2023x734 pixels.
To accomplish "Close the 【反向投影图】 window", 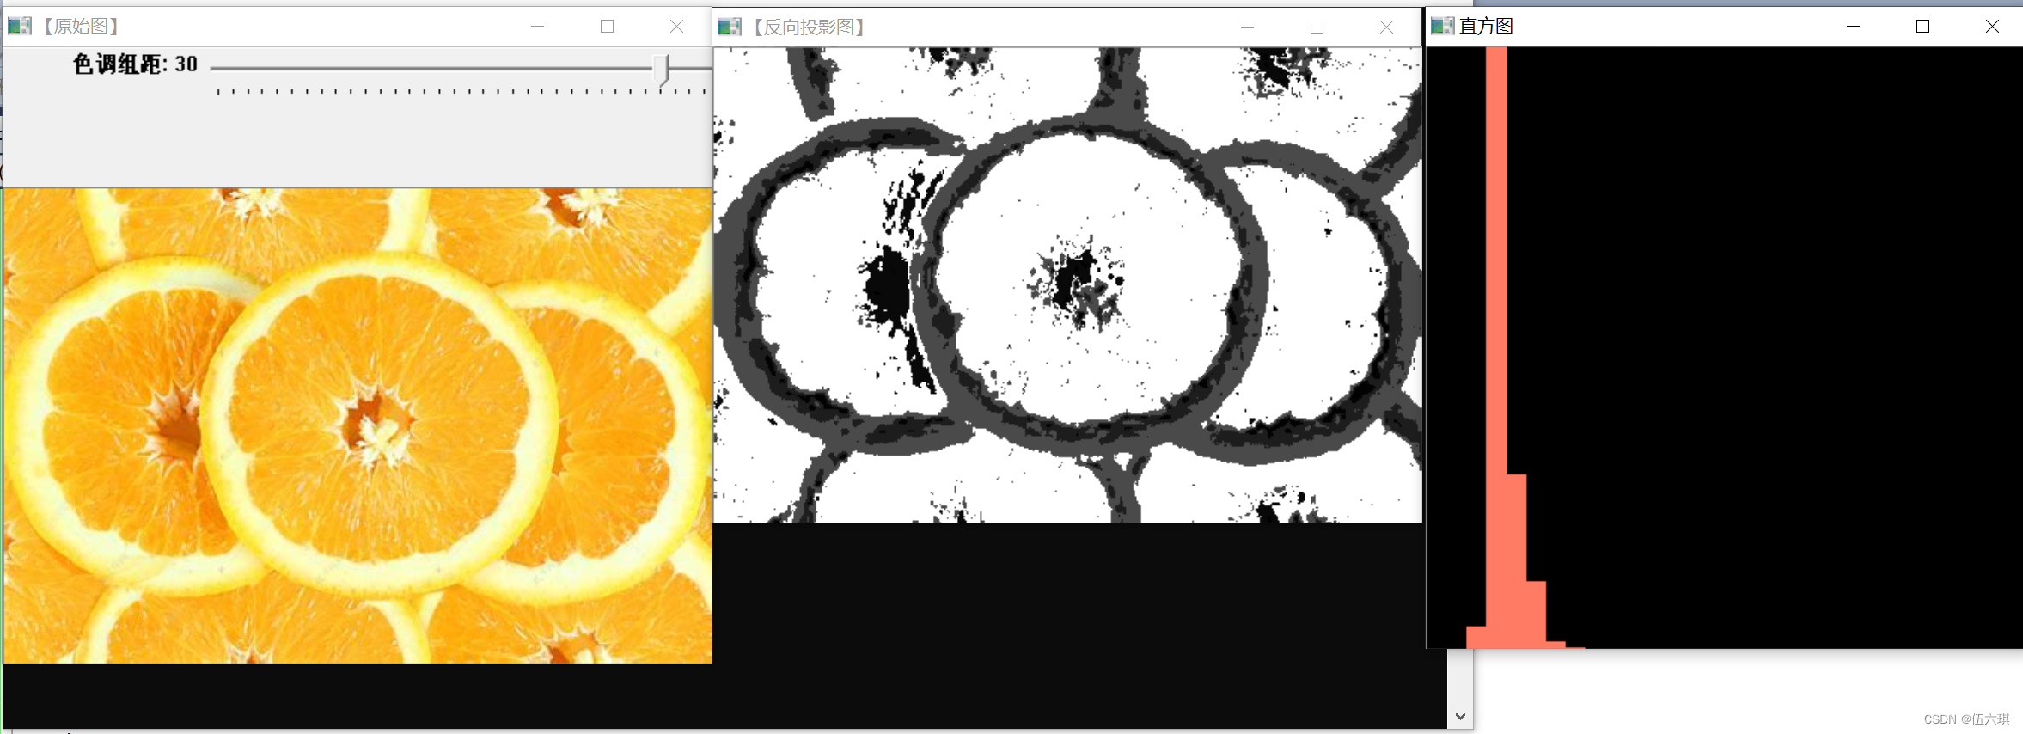I will click(x=1386, y=28).
